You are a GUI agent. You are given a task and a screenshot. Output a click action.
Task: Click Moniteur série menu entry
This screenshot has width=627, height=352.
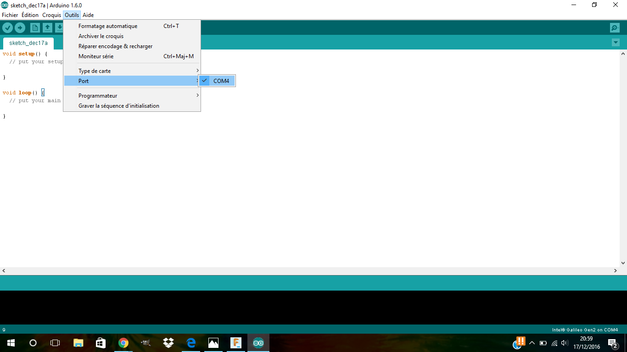click(x=96, y=56)
